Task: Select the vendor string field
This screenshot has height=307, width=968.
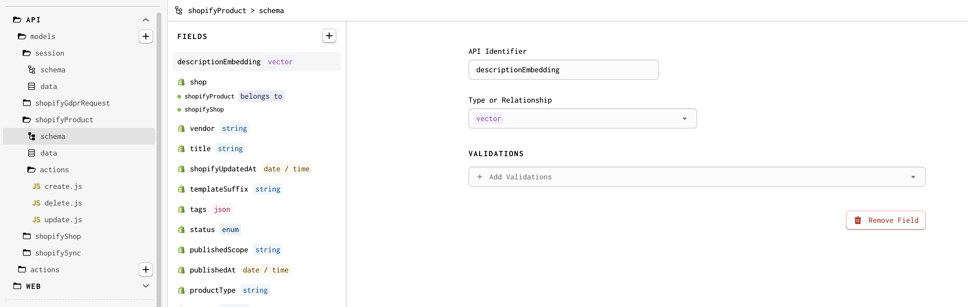Action: pos(257,129)
